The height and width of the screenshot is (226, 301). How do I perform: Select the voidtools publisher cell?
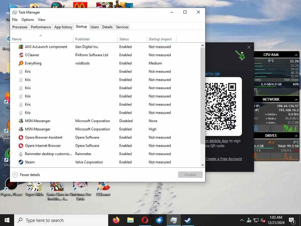[x=82, y=63]
